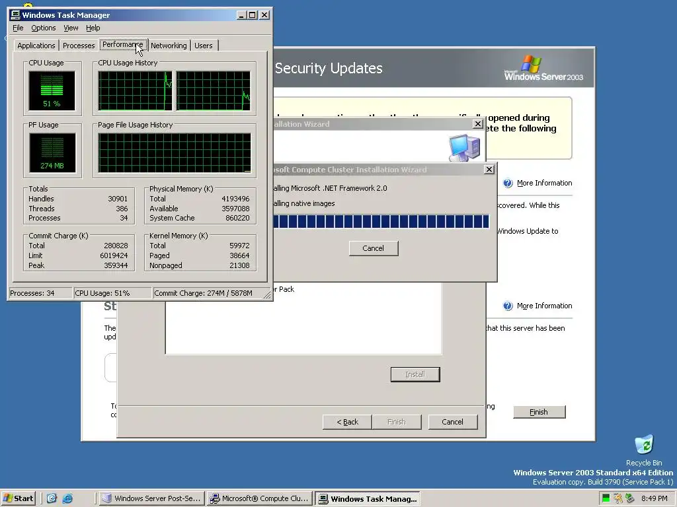Click the keys security tray icon
Viewport: 677px width, 507px height.
[x=618, y=499]
